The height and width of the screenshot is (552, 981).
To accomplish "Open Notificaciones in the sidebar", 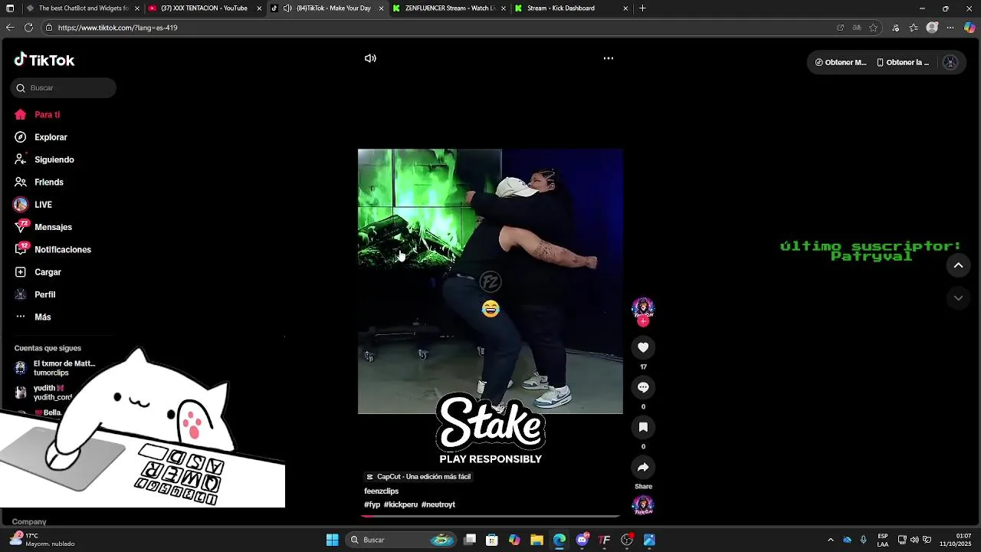I will pos(63,249).
